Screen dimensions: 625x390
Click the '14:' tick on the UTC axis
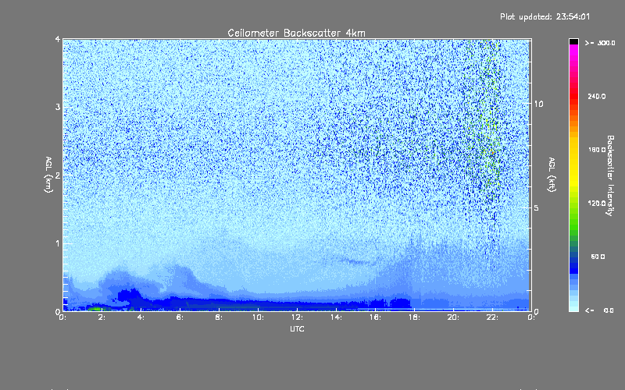point(336,317)
